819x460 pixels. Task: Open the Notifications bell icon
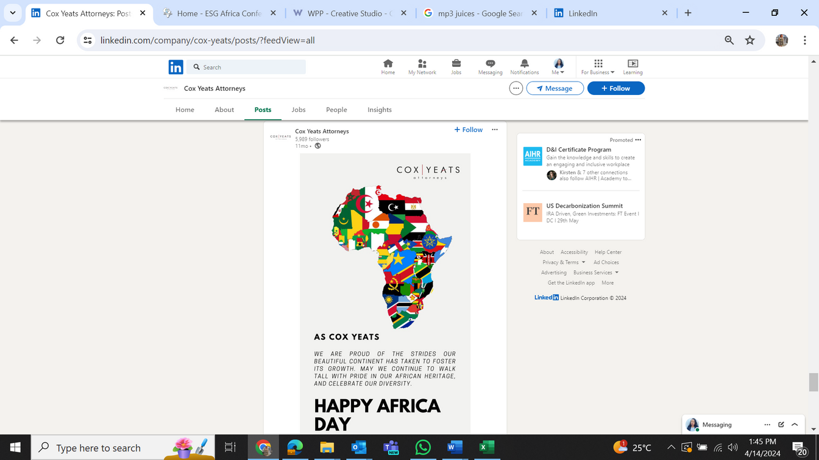(x=524, y=67)
